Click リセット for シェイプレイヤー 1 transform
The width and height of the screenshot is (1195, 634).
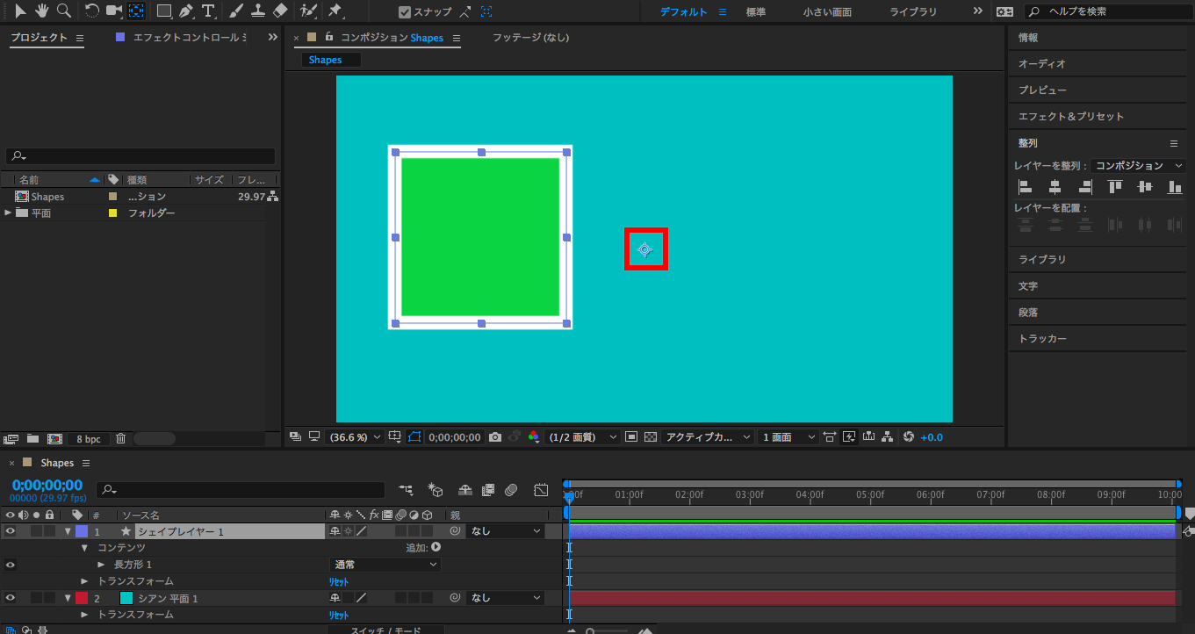339,581
